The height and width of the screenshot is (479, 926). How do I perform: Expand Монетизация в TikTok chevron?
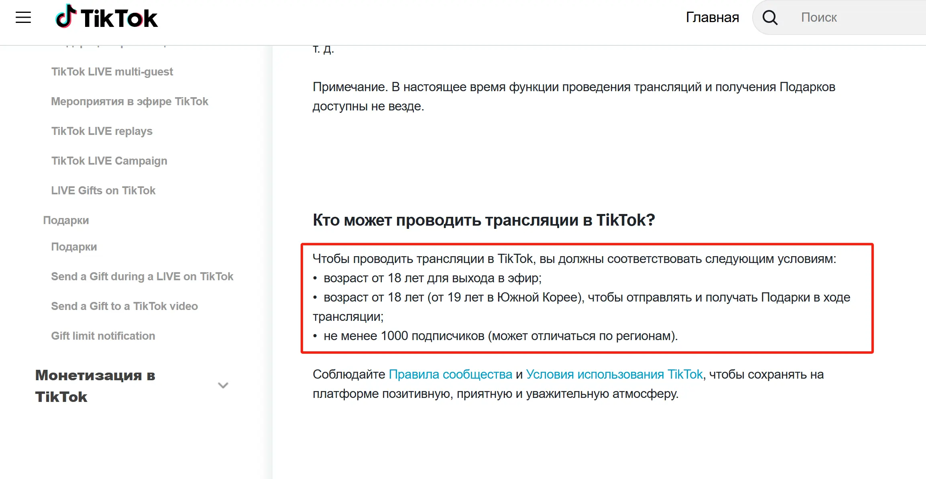click(223, 385)
